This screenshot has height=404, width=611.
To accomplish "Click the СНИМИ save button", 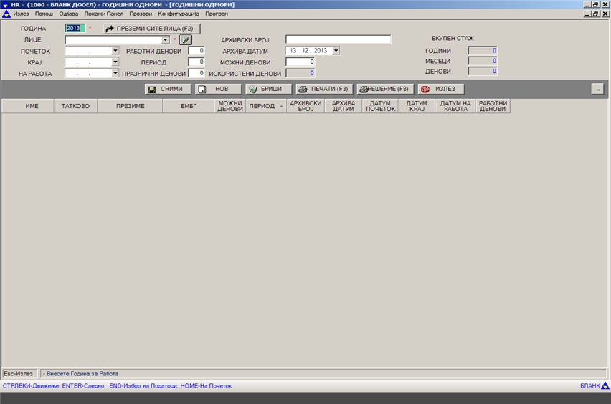I will click(168, 90).
